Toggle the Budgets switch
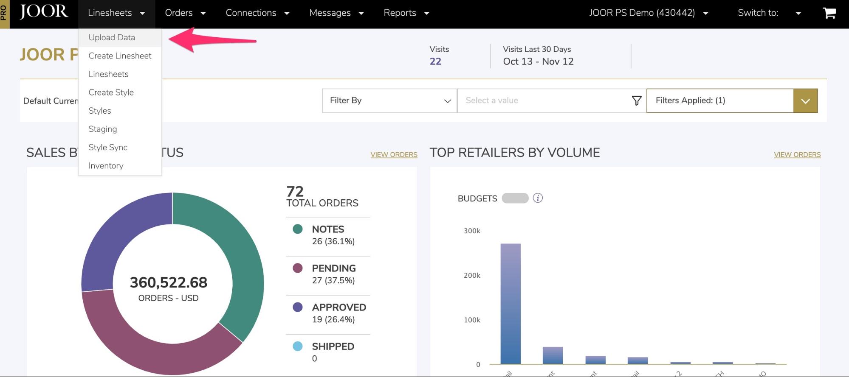 515,198
